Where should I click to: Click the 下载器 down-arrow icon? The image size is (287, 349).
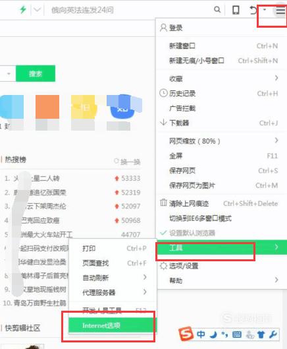tap(163, 123)
